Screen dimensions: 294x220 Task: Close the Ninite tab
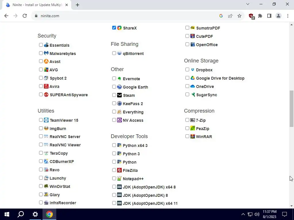(67, 5)
